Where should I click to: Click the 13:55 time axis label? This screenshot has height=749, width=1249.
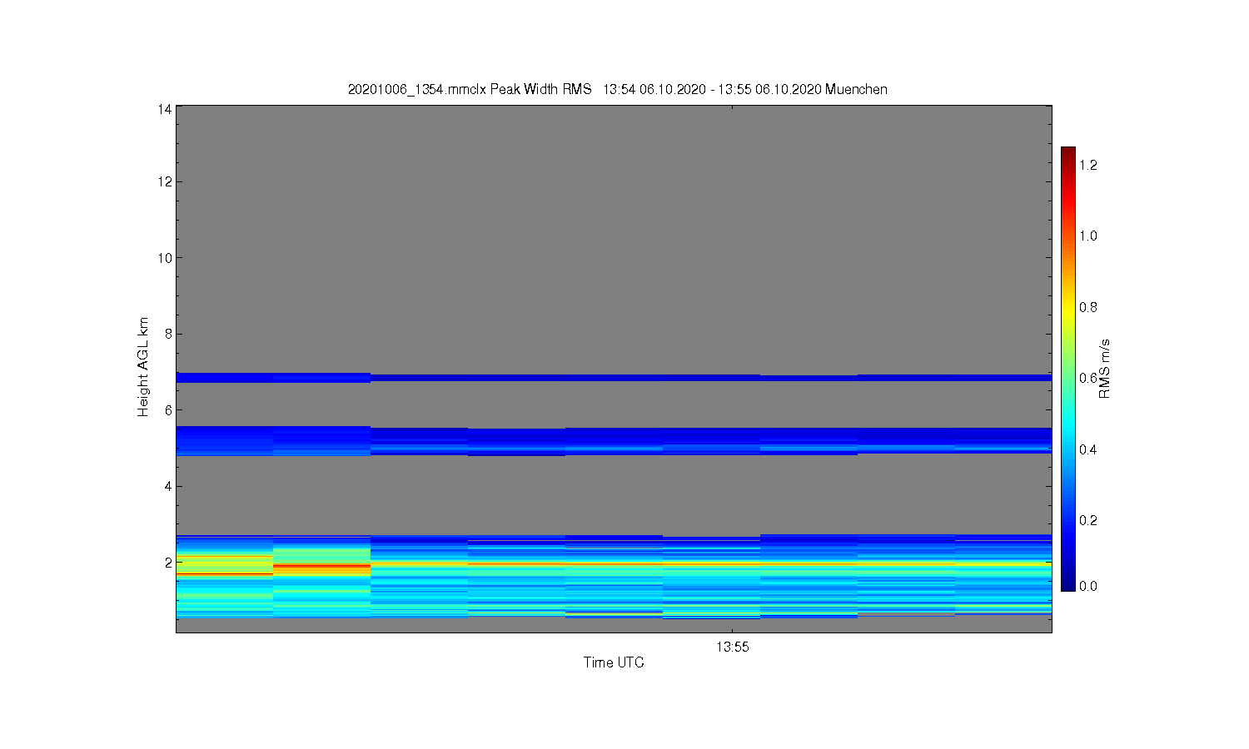click(x=733, y=647)
